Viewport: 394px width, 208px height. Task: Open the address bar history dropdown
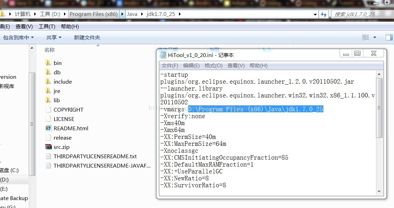315,15
